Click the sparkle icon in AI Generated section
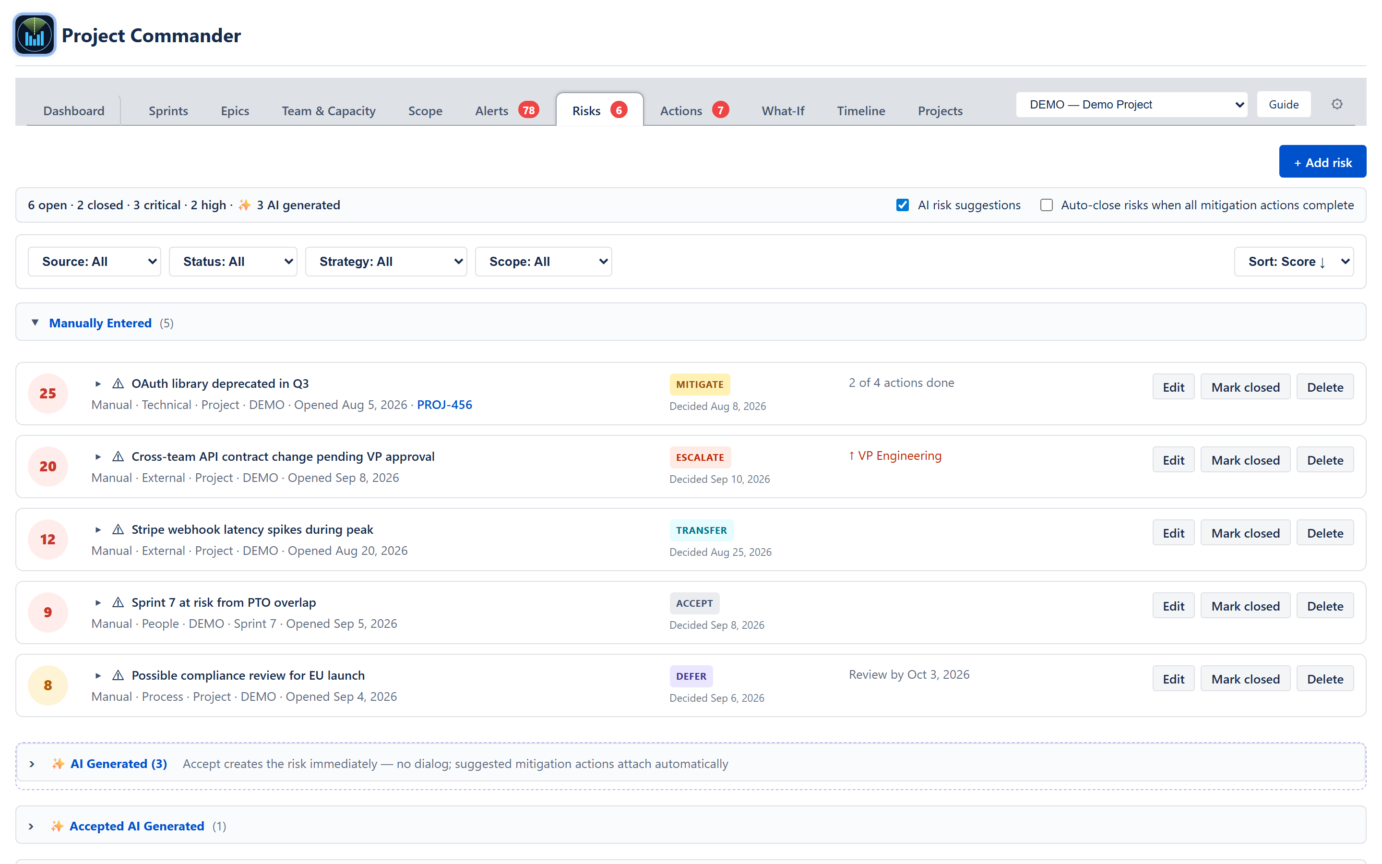 [58, 764]
